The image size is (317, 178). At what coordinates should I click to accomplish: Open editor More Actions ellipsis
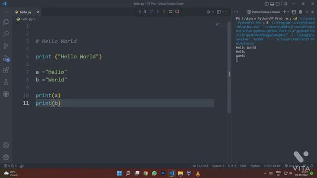(x=225, y=12)
